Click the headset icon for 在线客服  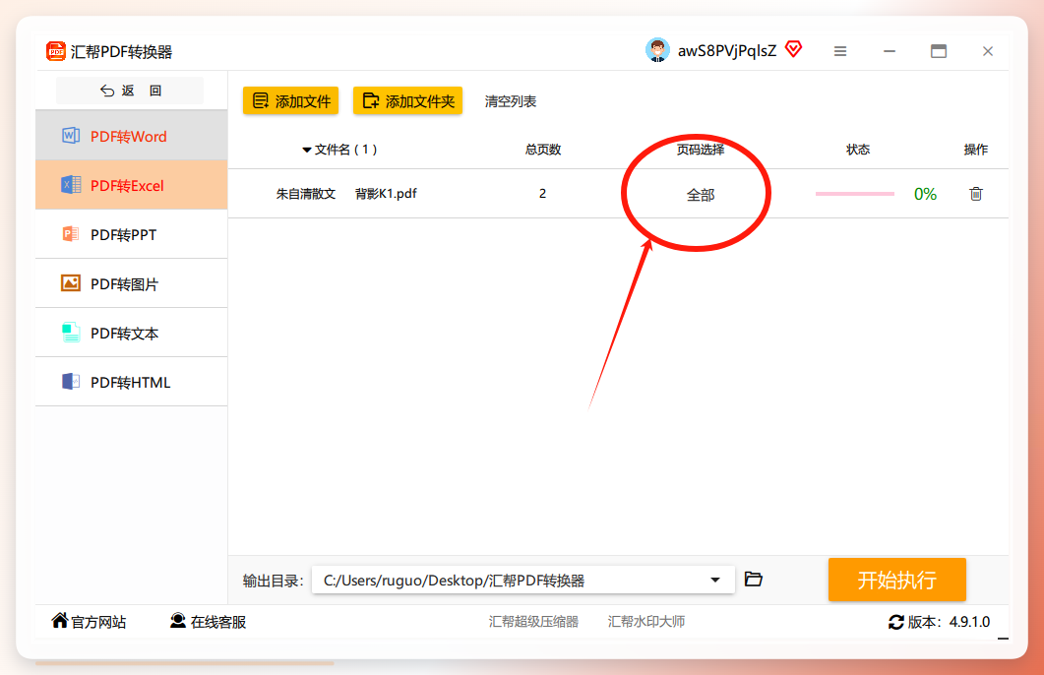point(178,621)
